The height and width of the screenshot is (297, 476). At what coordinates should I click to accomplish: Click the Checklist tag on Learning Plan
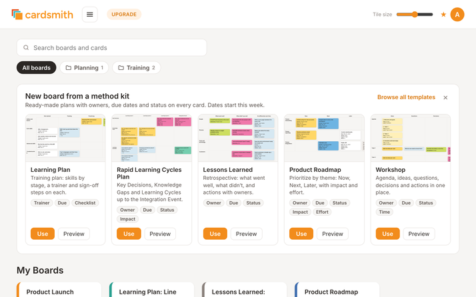pyautogui.click(x=85, y=202)
